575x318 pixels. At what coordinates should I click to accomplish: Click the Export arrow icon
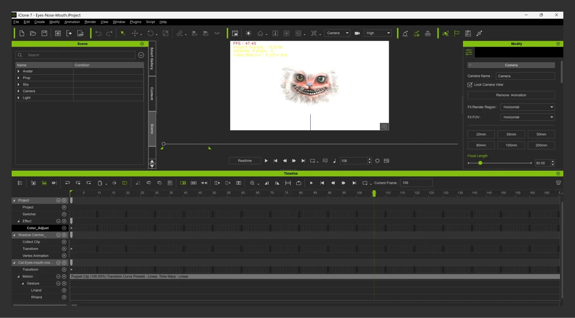(69, 33)
